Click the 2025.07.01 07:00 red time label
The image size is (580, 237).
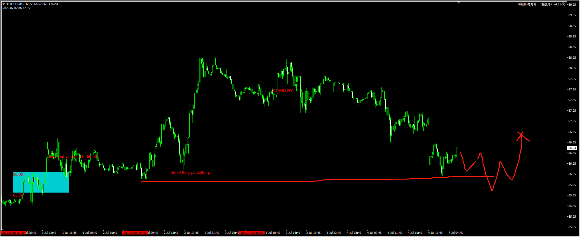click(x=13, y=233)
